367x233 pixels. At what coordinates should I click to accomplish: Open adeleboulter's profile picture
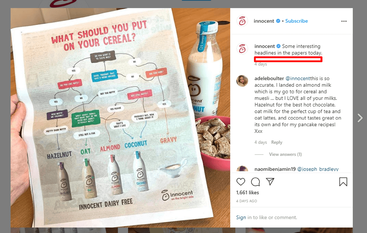coord(242,81)
